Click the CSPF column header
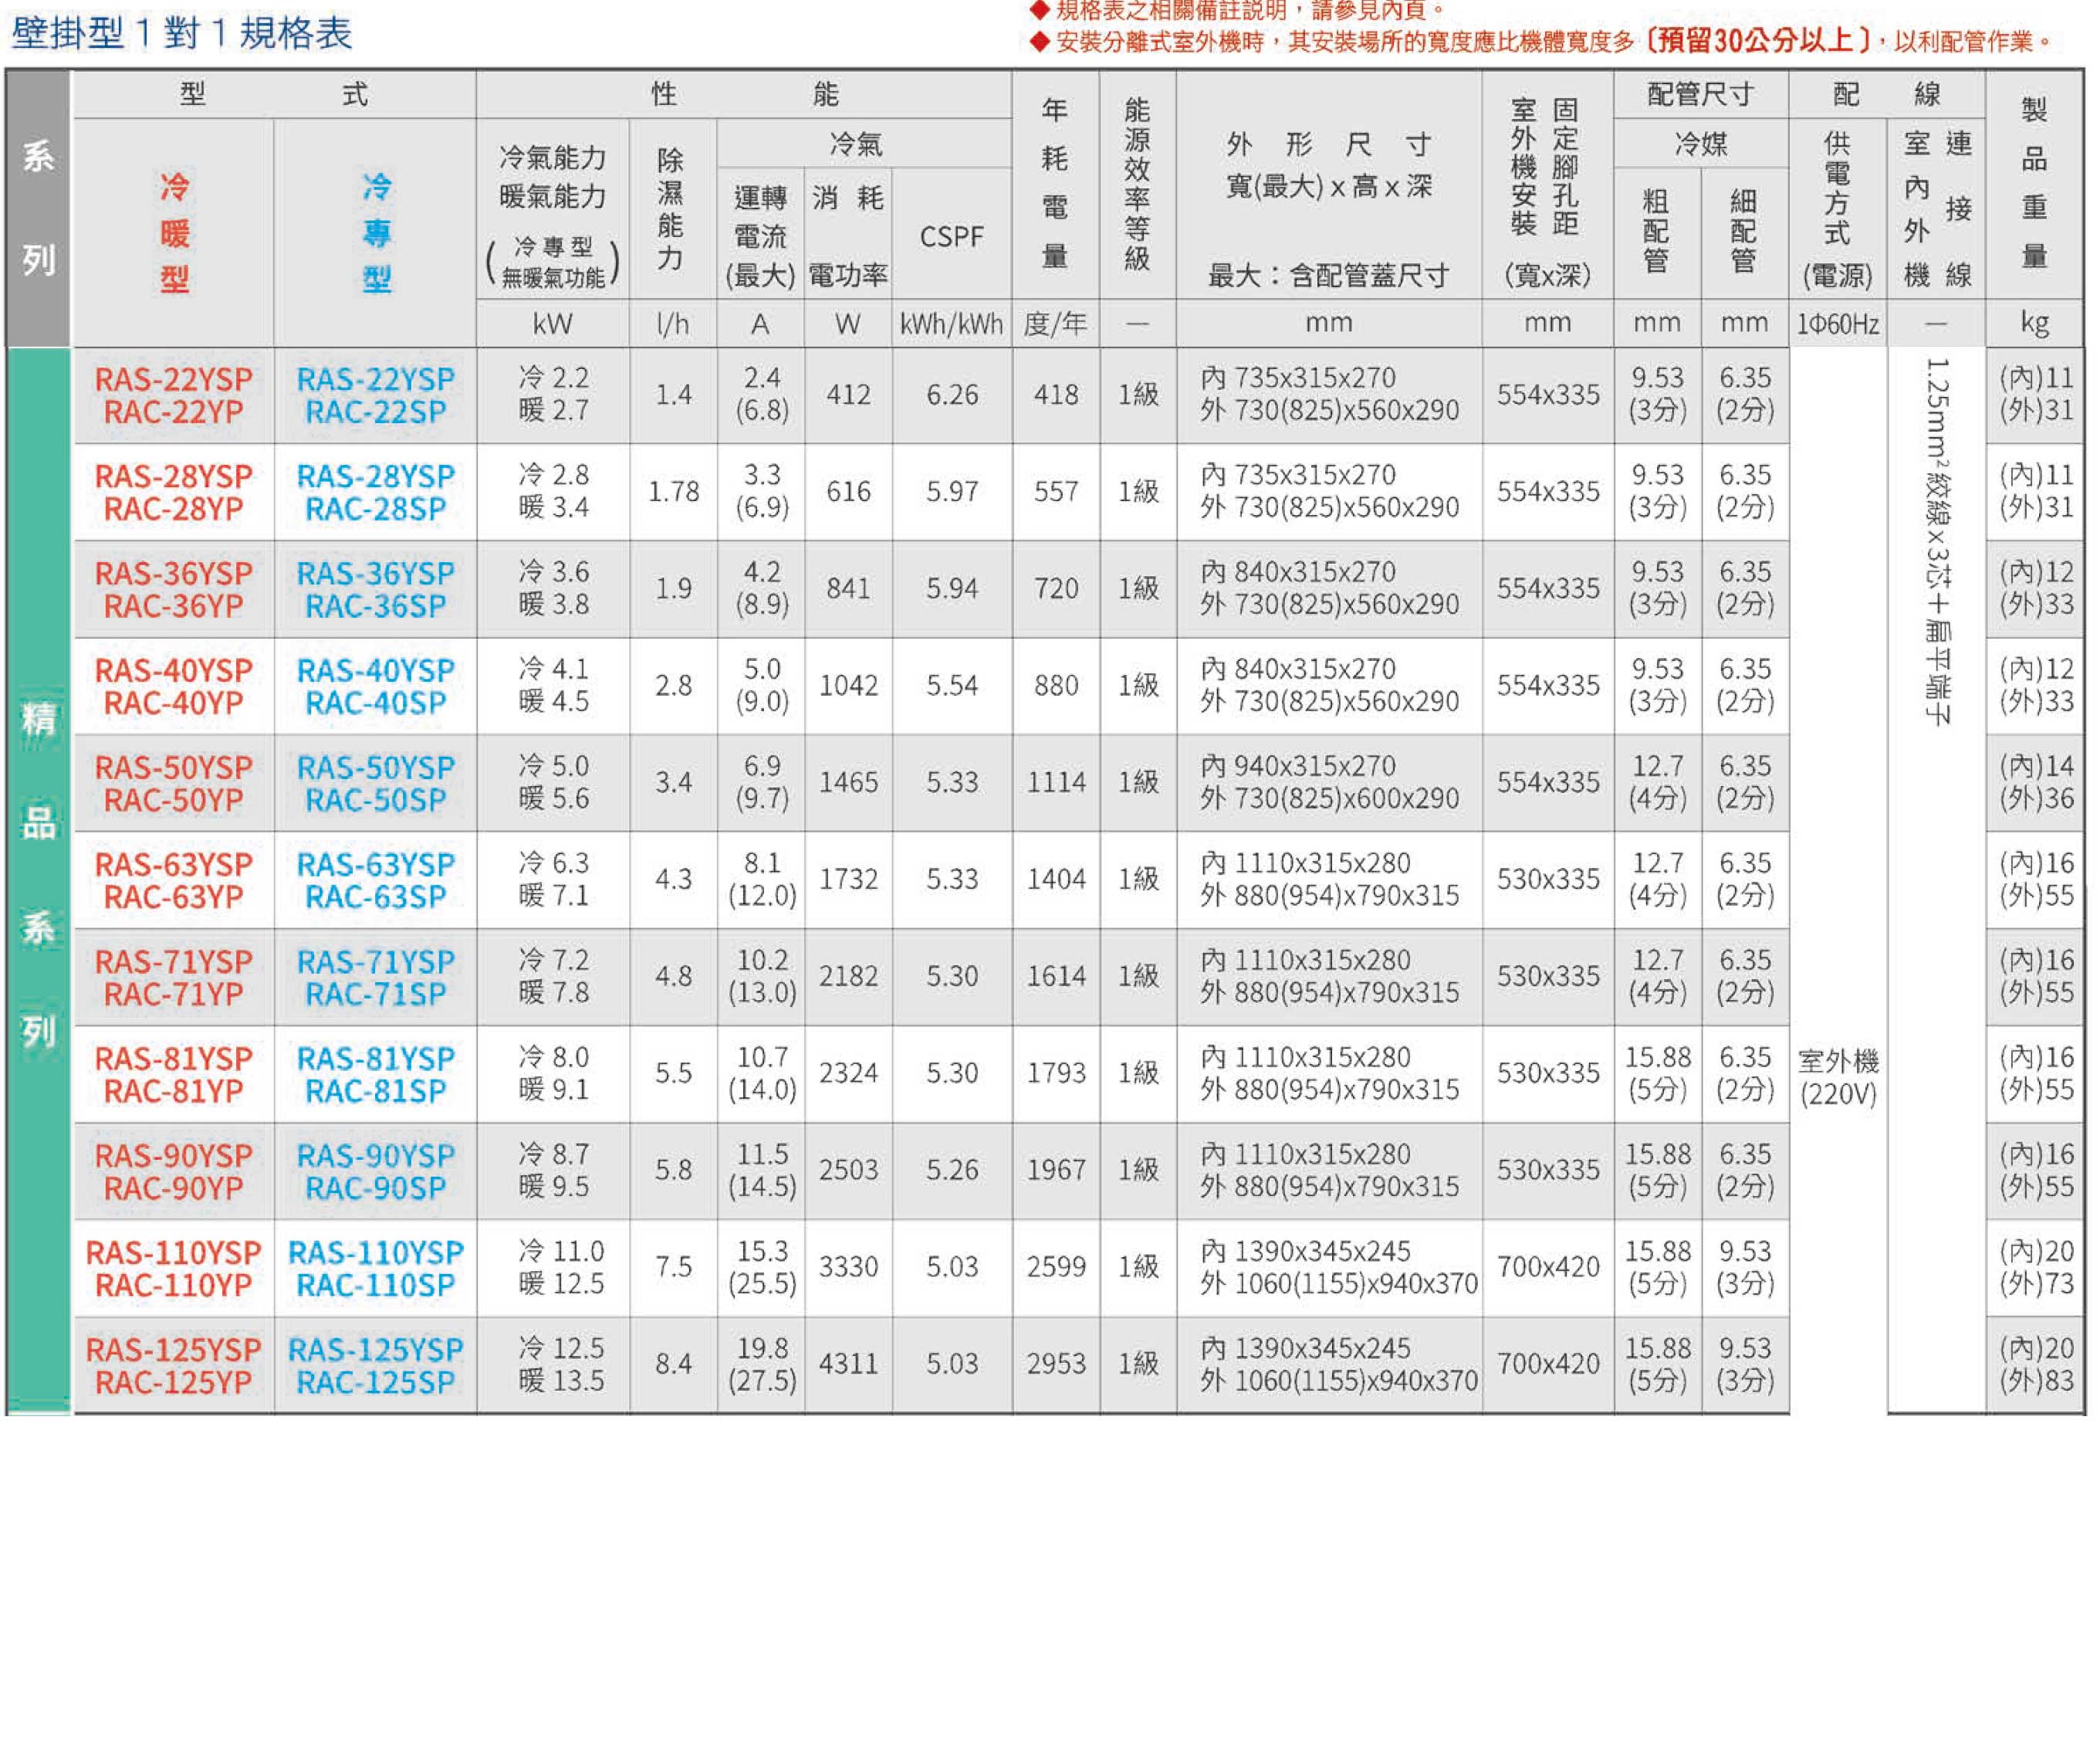Screen dimensions: 2100x1742 tap(952, 236)
